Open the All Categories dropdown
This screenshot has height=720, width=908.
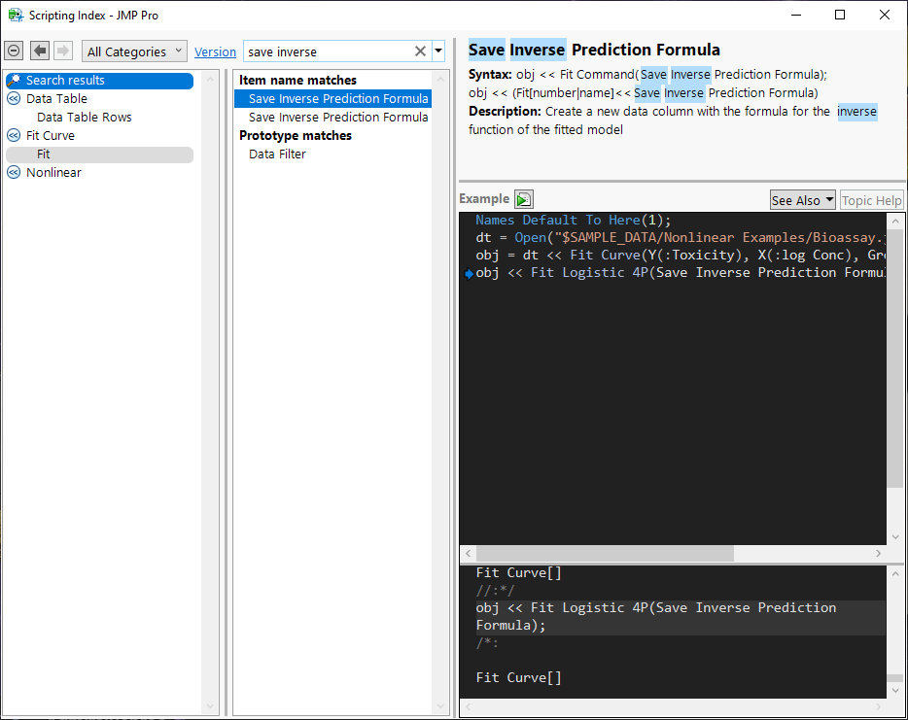(x=135, y=51)
